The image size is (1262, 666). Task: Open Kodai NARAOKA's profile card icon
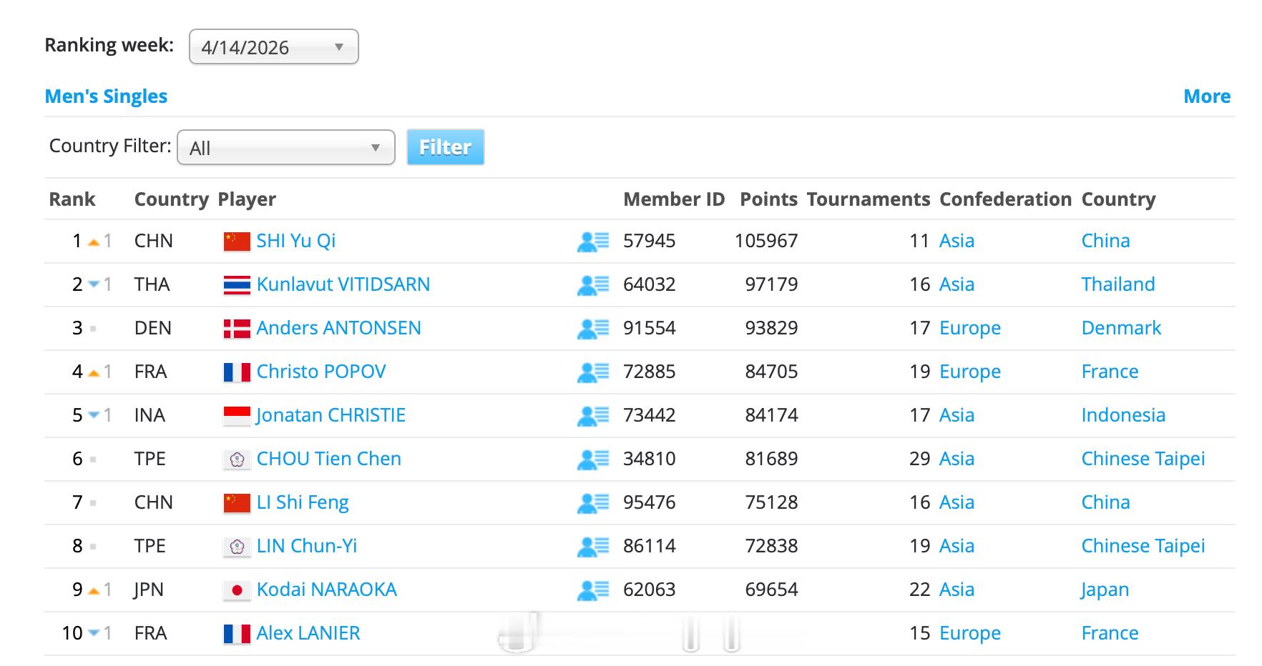pos(593,590)
